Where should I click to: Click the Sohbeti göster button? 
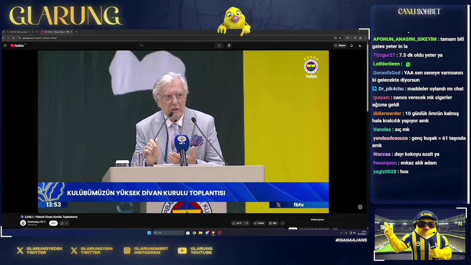pos(317,220)
